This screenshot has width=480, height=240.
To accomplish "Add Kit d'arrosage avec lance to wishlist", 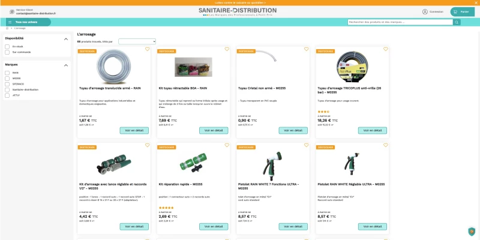I will point(147,145).
